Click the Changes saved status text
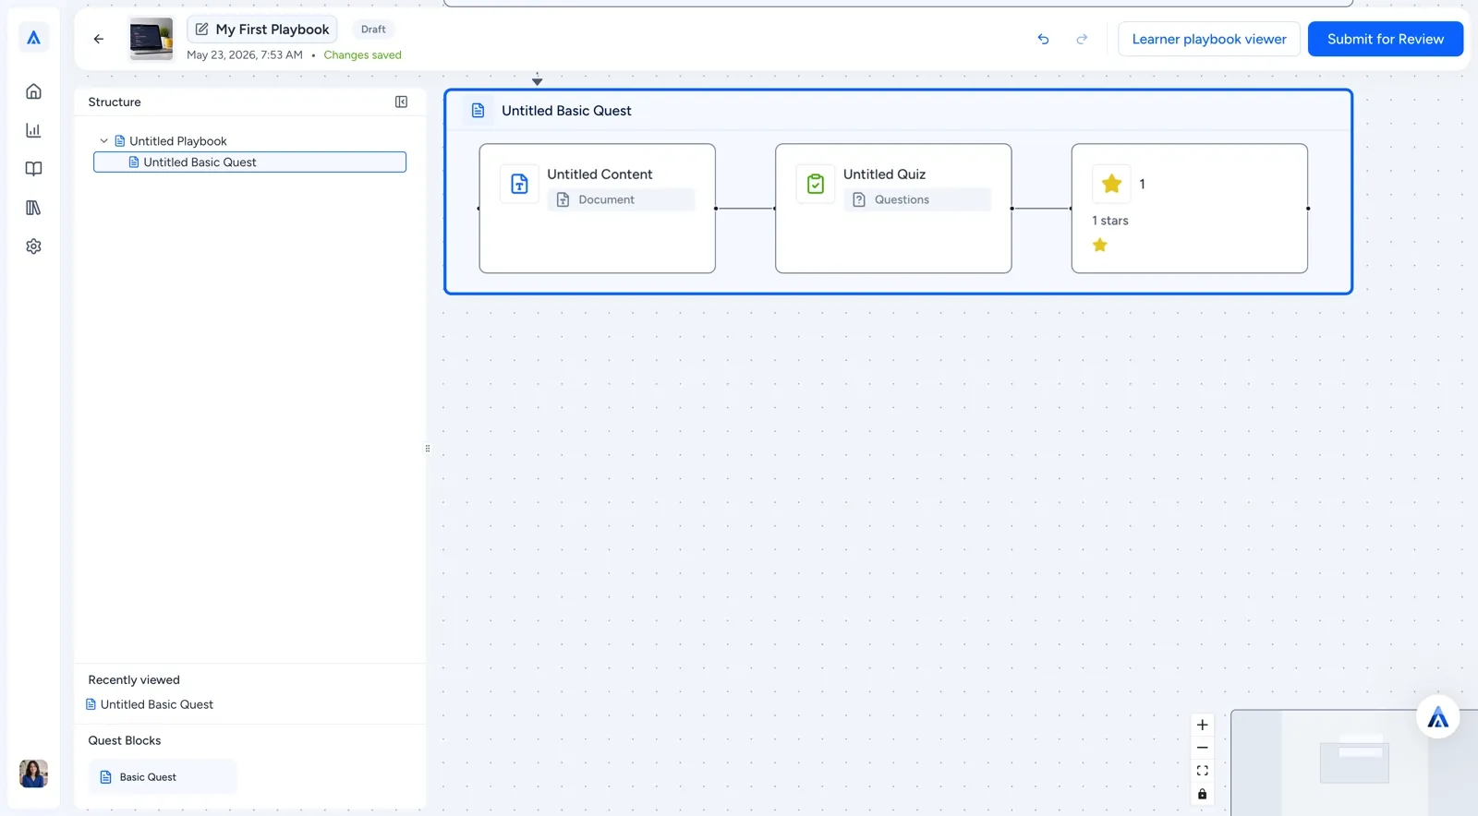1478x816 pixels. (x=362, y=55)
